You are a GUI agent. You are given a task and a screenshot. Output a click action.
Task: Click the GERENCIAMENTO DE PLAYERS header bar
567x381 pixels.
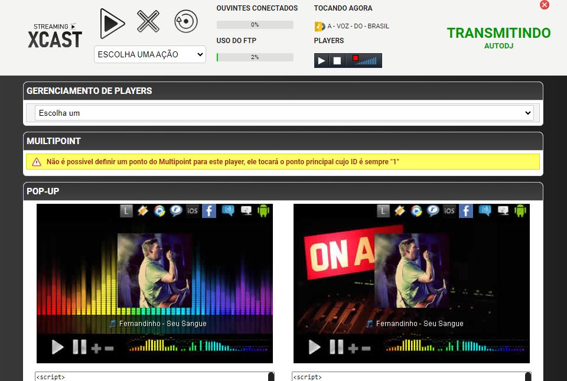(x=283, y=91)
